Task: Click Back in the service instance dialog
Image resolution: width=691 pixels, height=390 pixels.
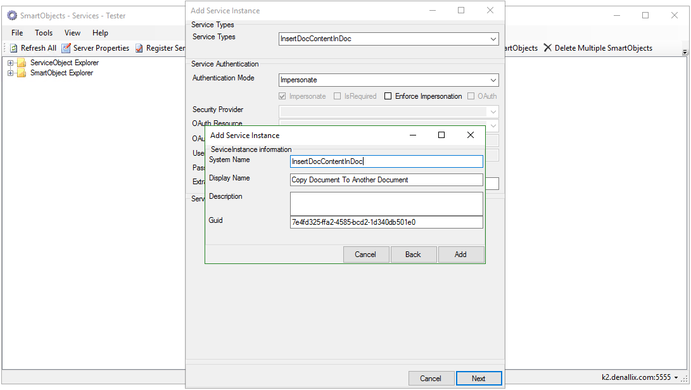Action: click(413, 255)
